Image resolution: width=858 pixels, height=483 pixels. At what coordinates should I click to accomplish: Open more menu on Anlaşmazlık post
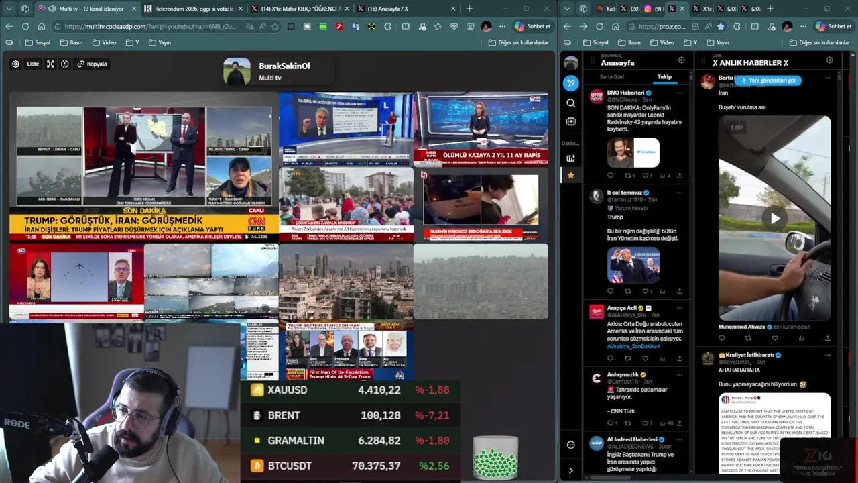[680, 375]
